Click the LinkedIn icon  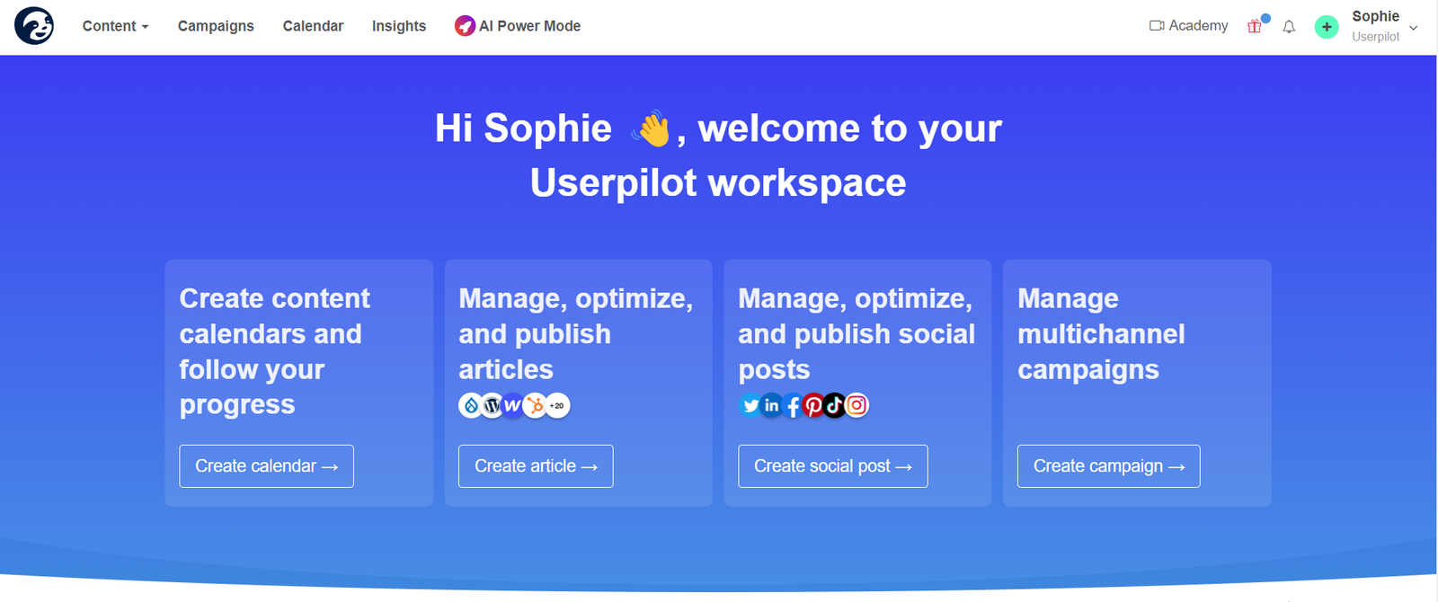pos(771,405)
